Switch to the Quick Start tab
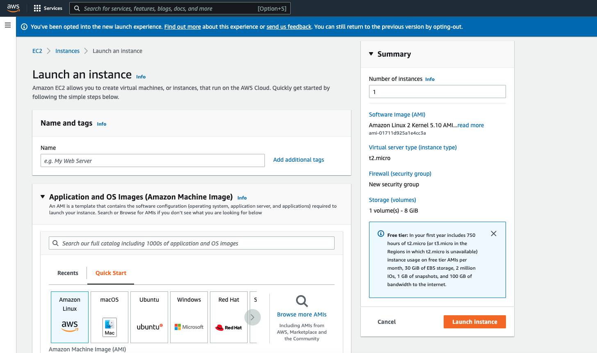The width and height of the screenshot is (597, 353). click(x=111, y=273)
